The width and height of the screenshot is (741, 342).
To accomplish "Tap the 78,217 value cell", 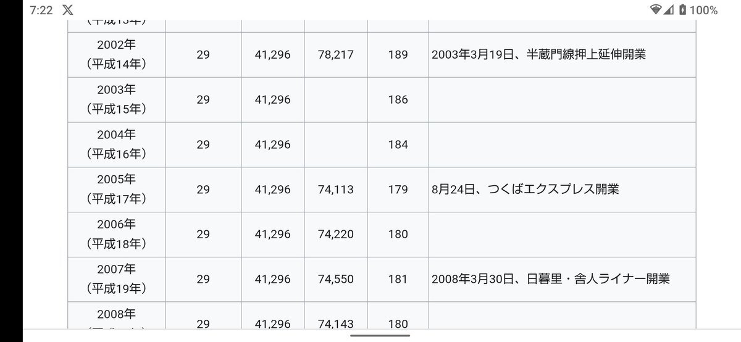I will click(x=336, y=54).
